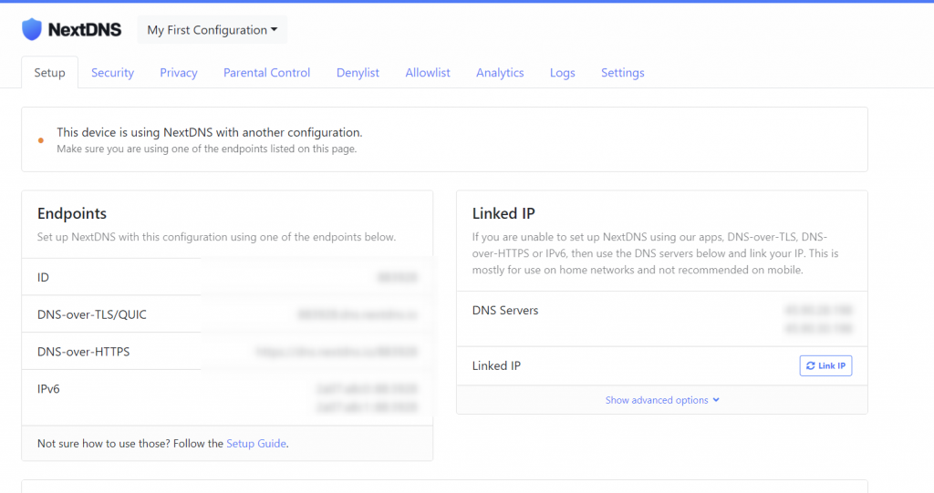Image resolution: width=934 pixels, height=493 pixels.
Task: Click the 'This device is using NextDNS' message
Action: pos(210,132)
